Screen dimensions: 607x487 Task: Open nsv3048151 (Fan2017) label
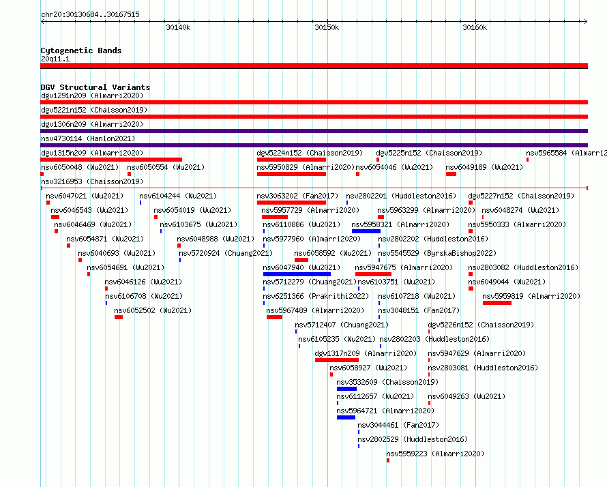[x=419, y=310]
